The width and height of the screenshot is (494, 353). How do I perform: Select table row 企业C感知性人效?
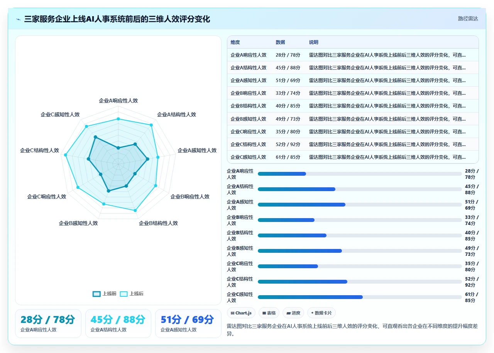pos(353,157)
